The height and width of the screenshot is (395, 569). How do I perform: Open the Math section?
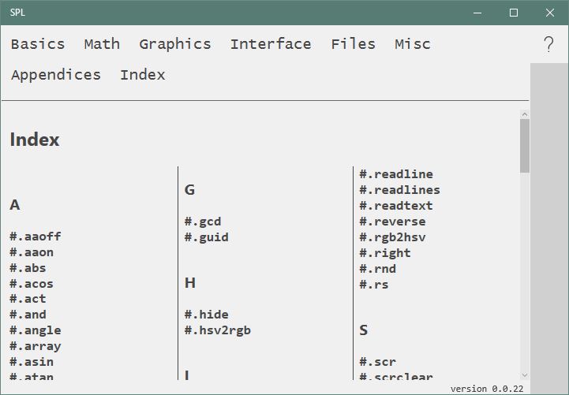point(102,44)
